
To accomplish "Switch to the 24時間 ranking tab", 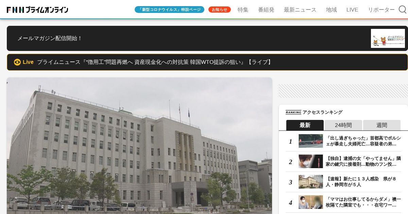I will (x=343, y=125).
